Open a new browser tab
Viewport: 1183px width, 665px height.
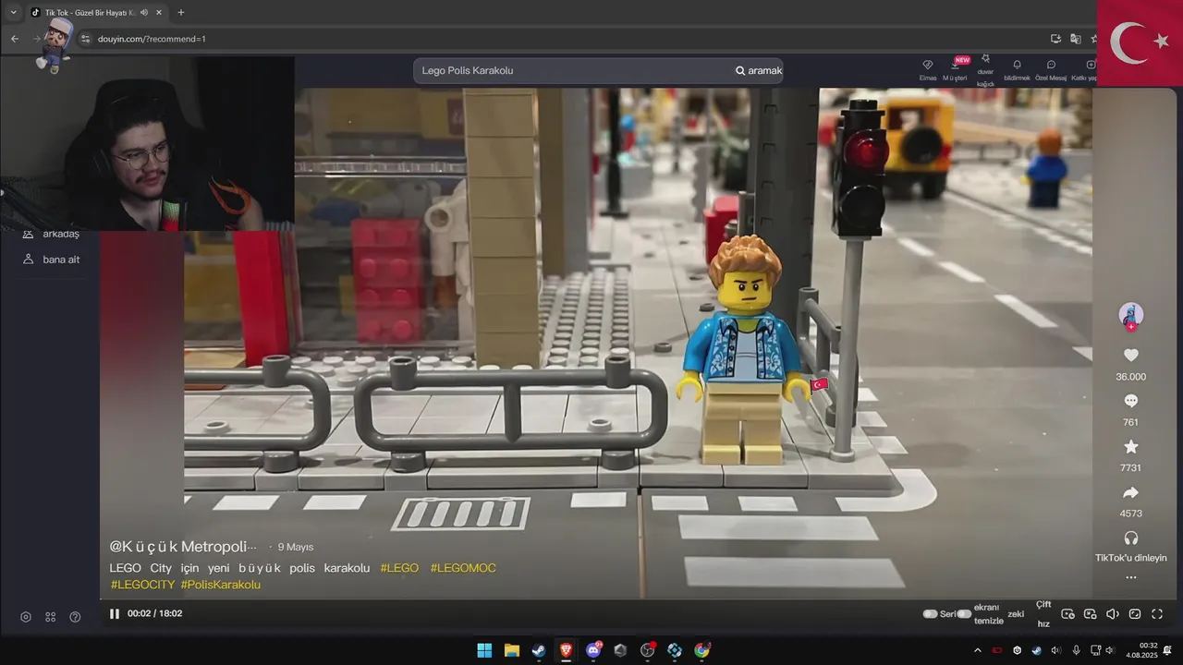180,12
